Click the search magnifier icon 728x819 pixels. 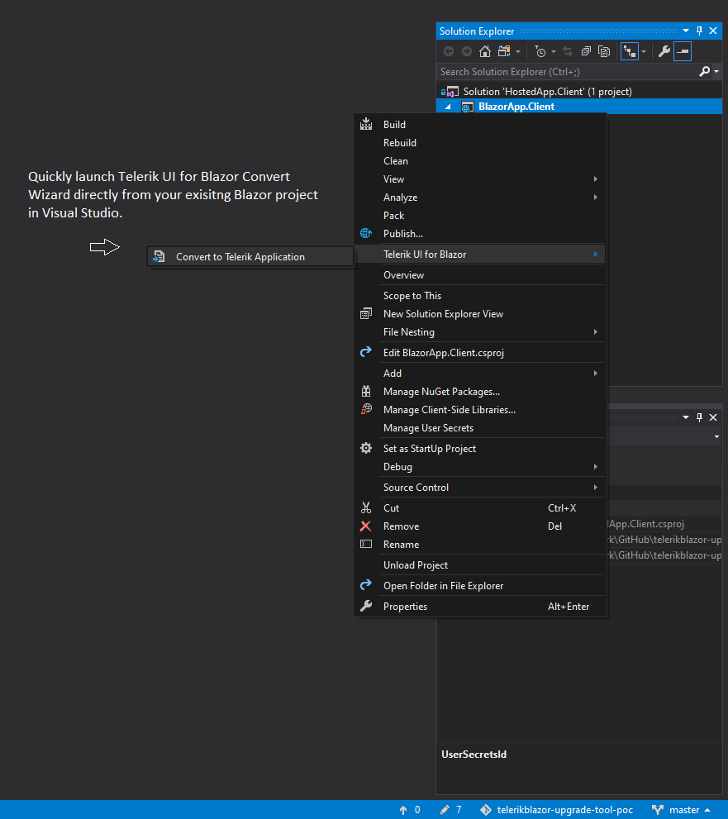coord(704,71)
